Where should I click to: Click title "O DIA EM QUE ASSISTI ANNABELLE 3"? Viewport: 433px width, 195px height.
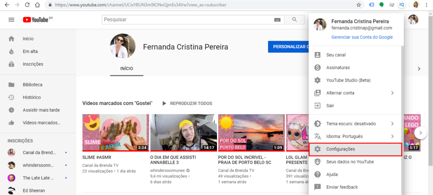[173, 160]
